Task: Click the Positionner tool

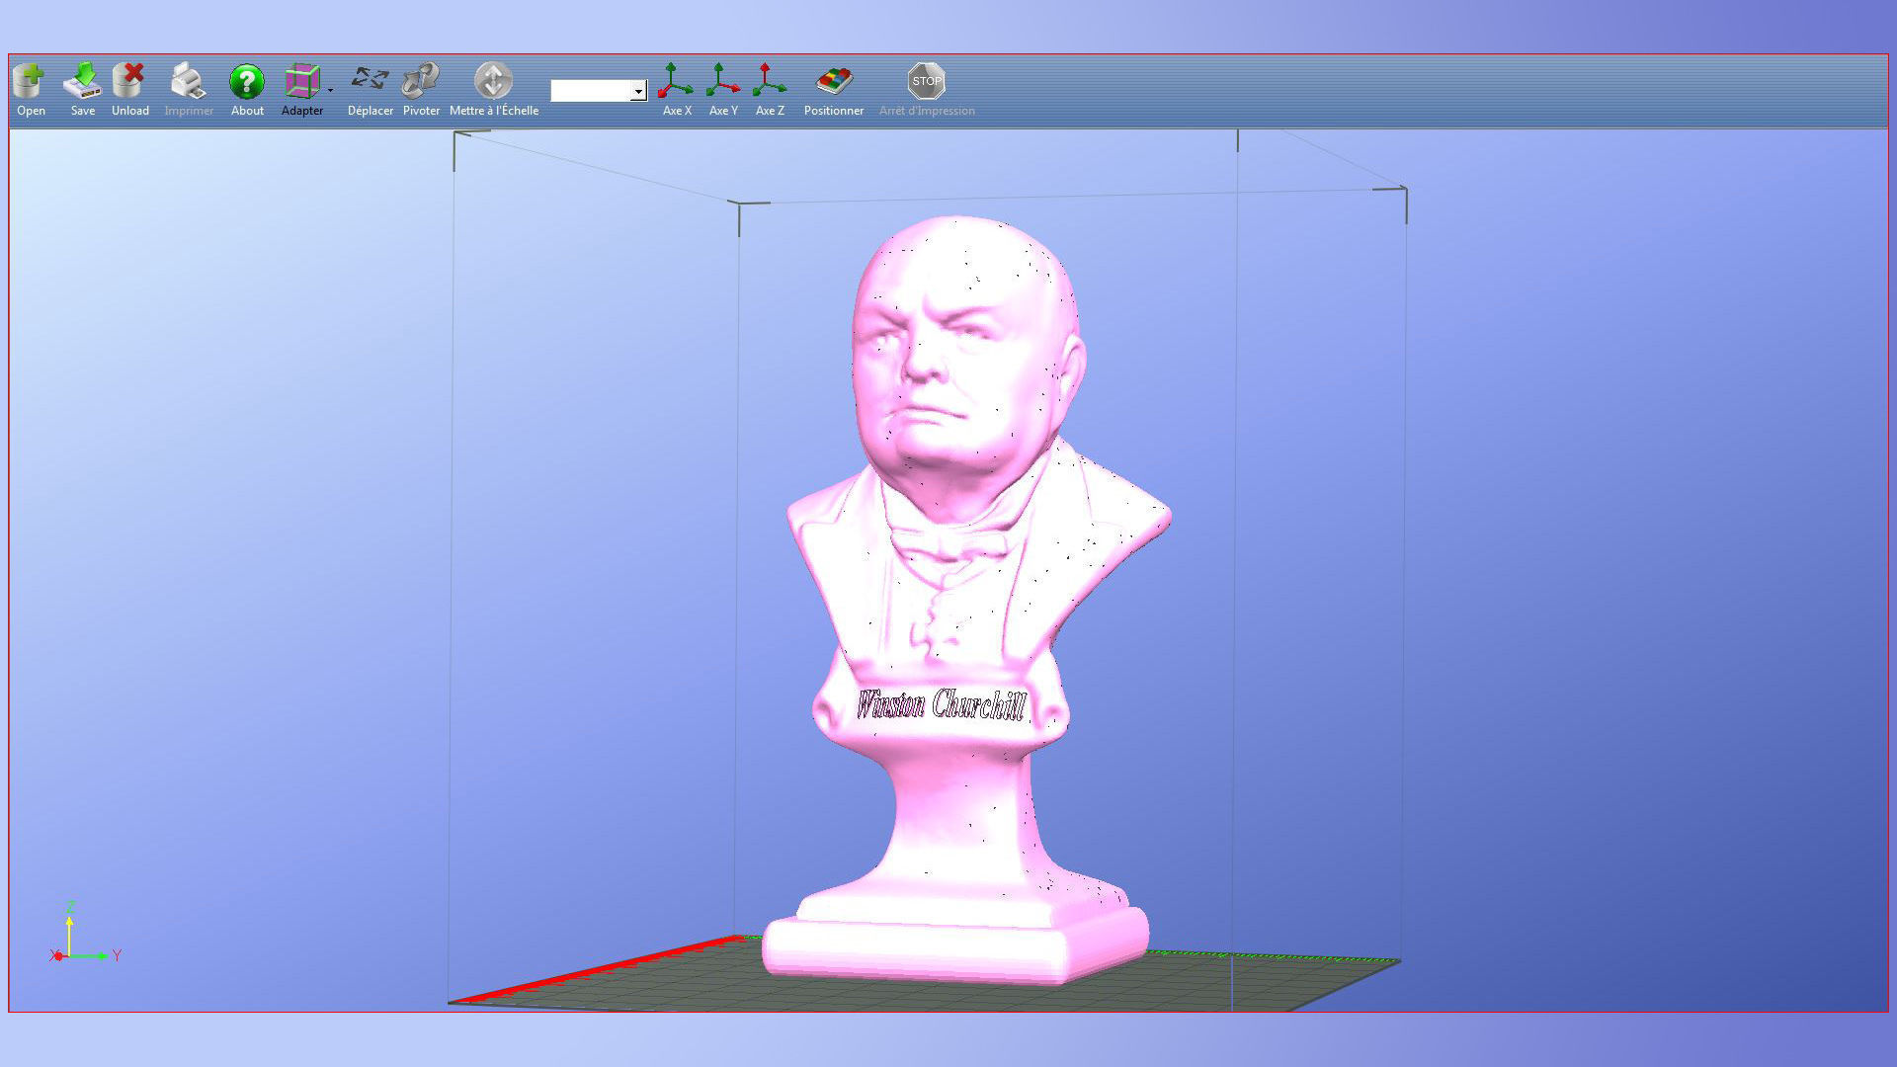Action: (x=834, y=81)
